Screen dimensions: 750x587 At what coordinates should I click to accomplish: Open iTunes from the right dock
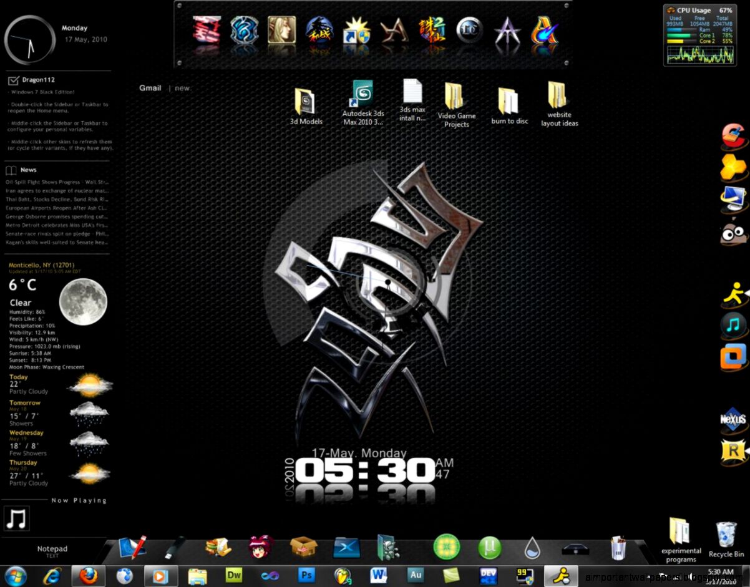click(x=732, y=325)
